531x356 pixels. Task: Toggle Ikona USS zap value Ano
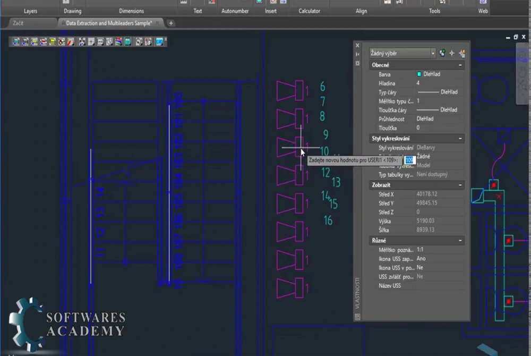coord(421,258)
